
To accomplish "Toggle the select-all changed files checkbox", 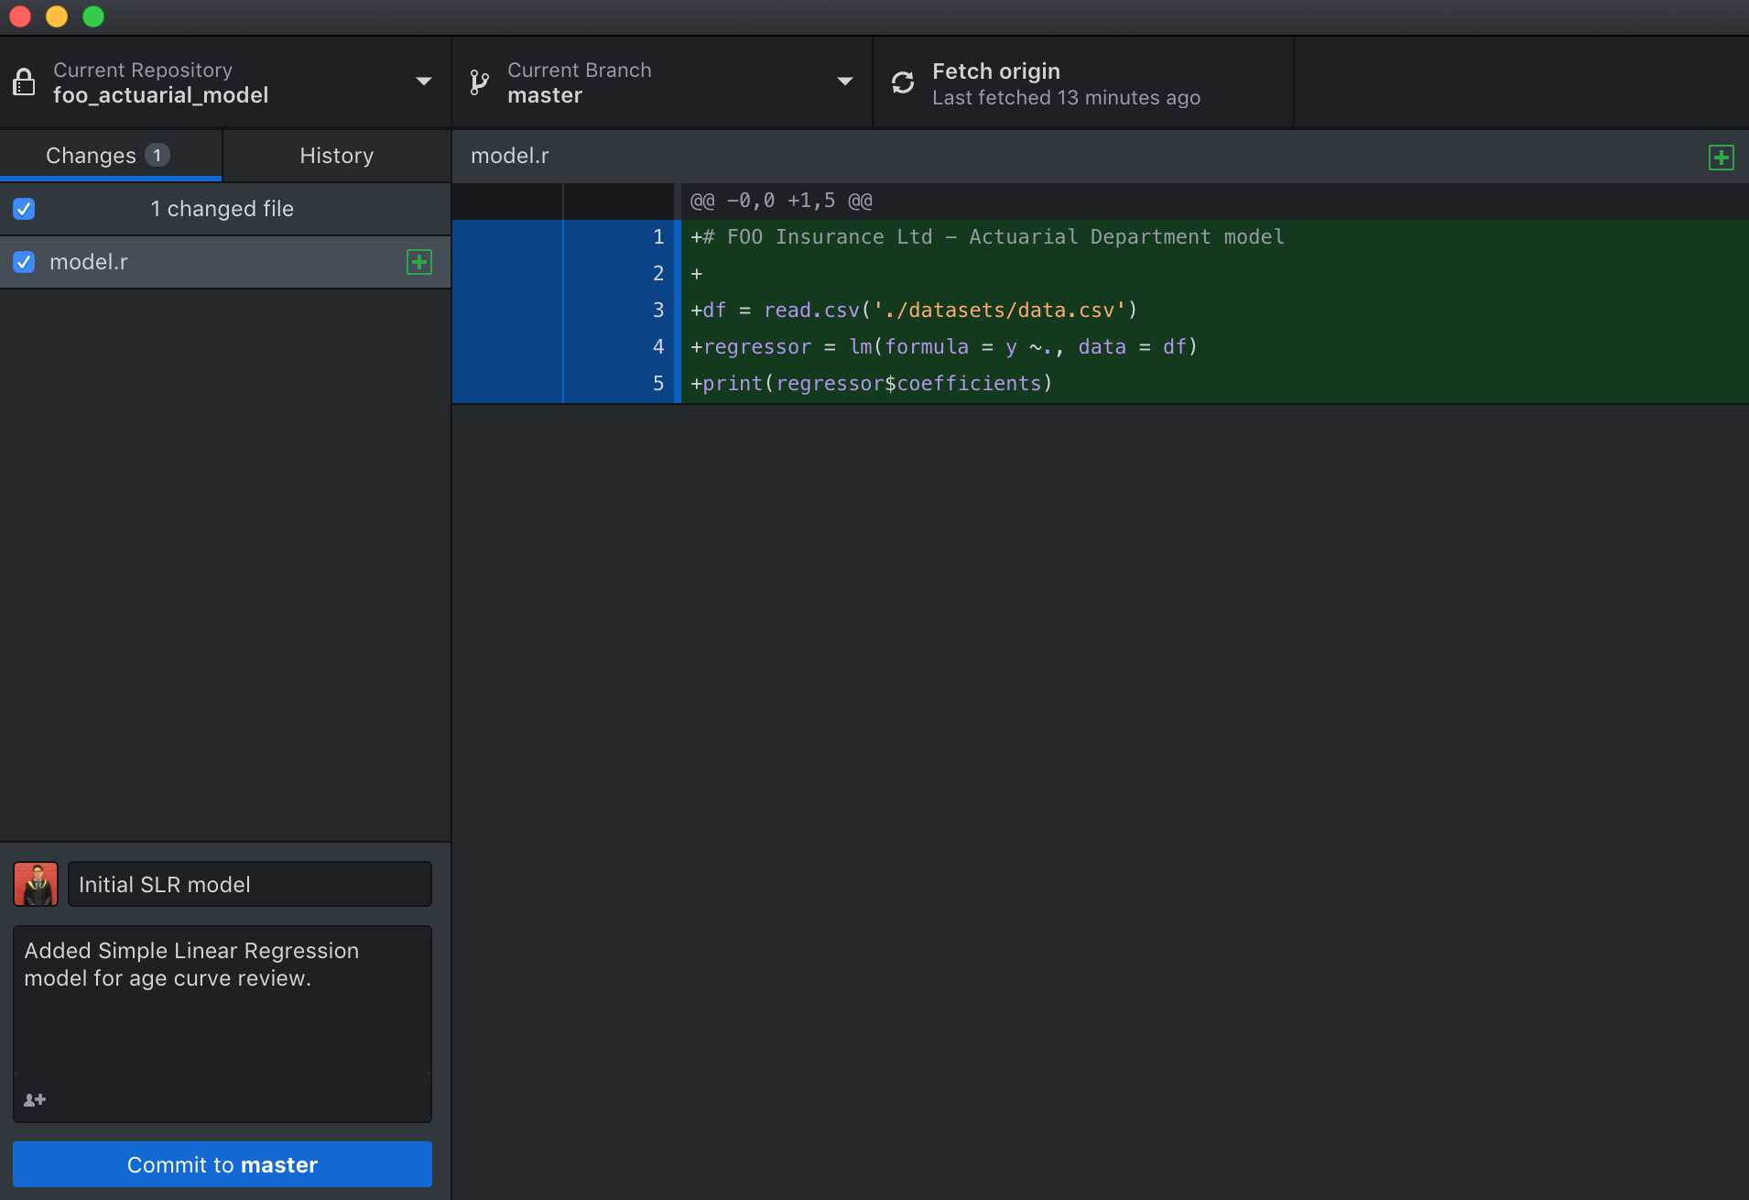I will click(x=24, y=208).
